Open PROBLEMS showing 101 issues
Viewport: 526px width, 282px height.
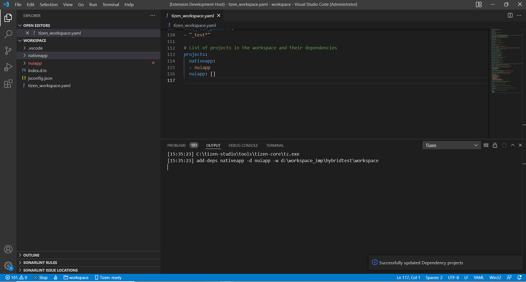click(176, 145)
